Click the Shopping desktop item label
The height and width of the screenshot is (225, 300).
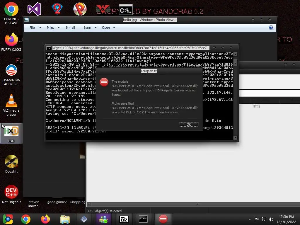[x=77, y=202]
